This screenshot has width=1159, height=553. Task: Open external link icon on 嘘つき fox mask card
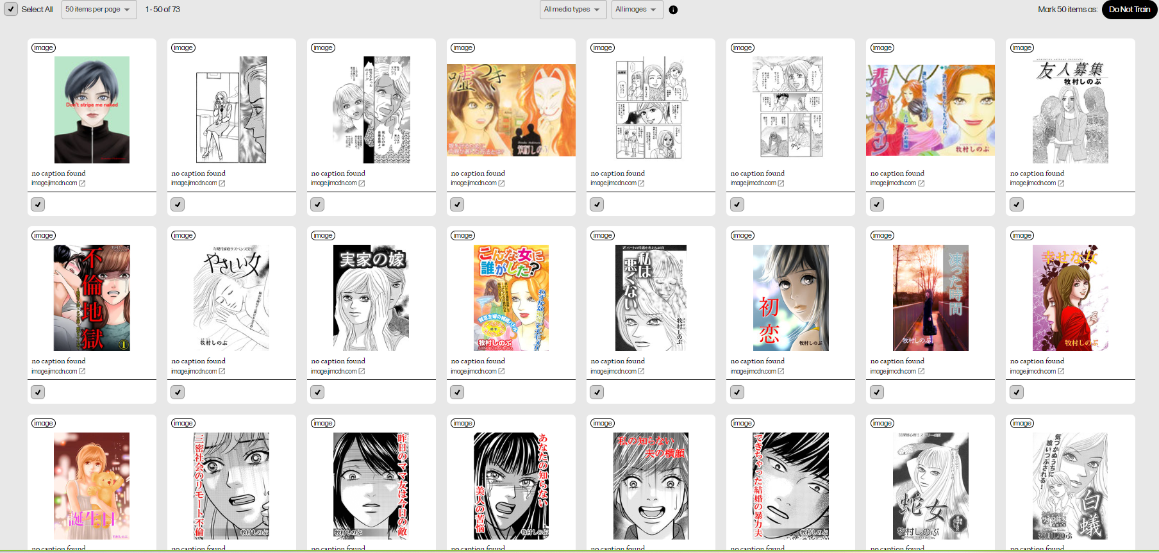501,183
